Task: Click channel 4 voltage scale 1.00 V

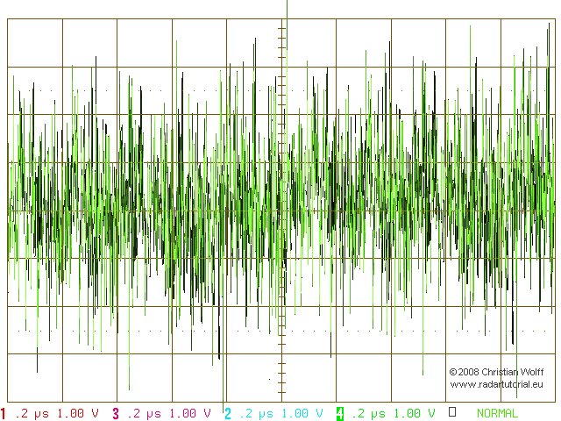Action: point(415,413)
